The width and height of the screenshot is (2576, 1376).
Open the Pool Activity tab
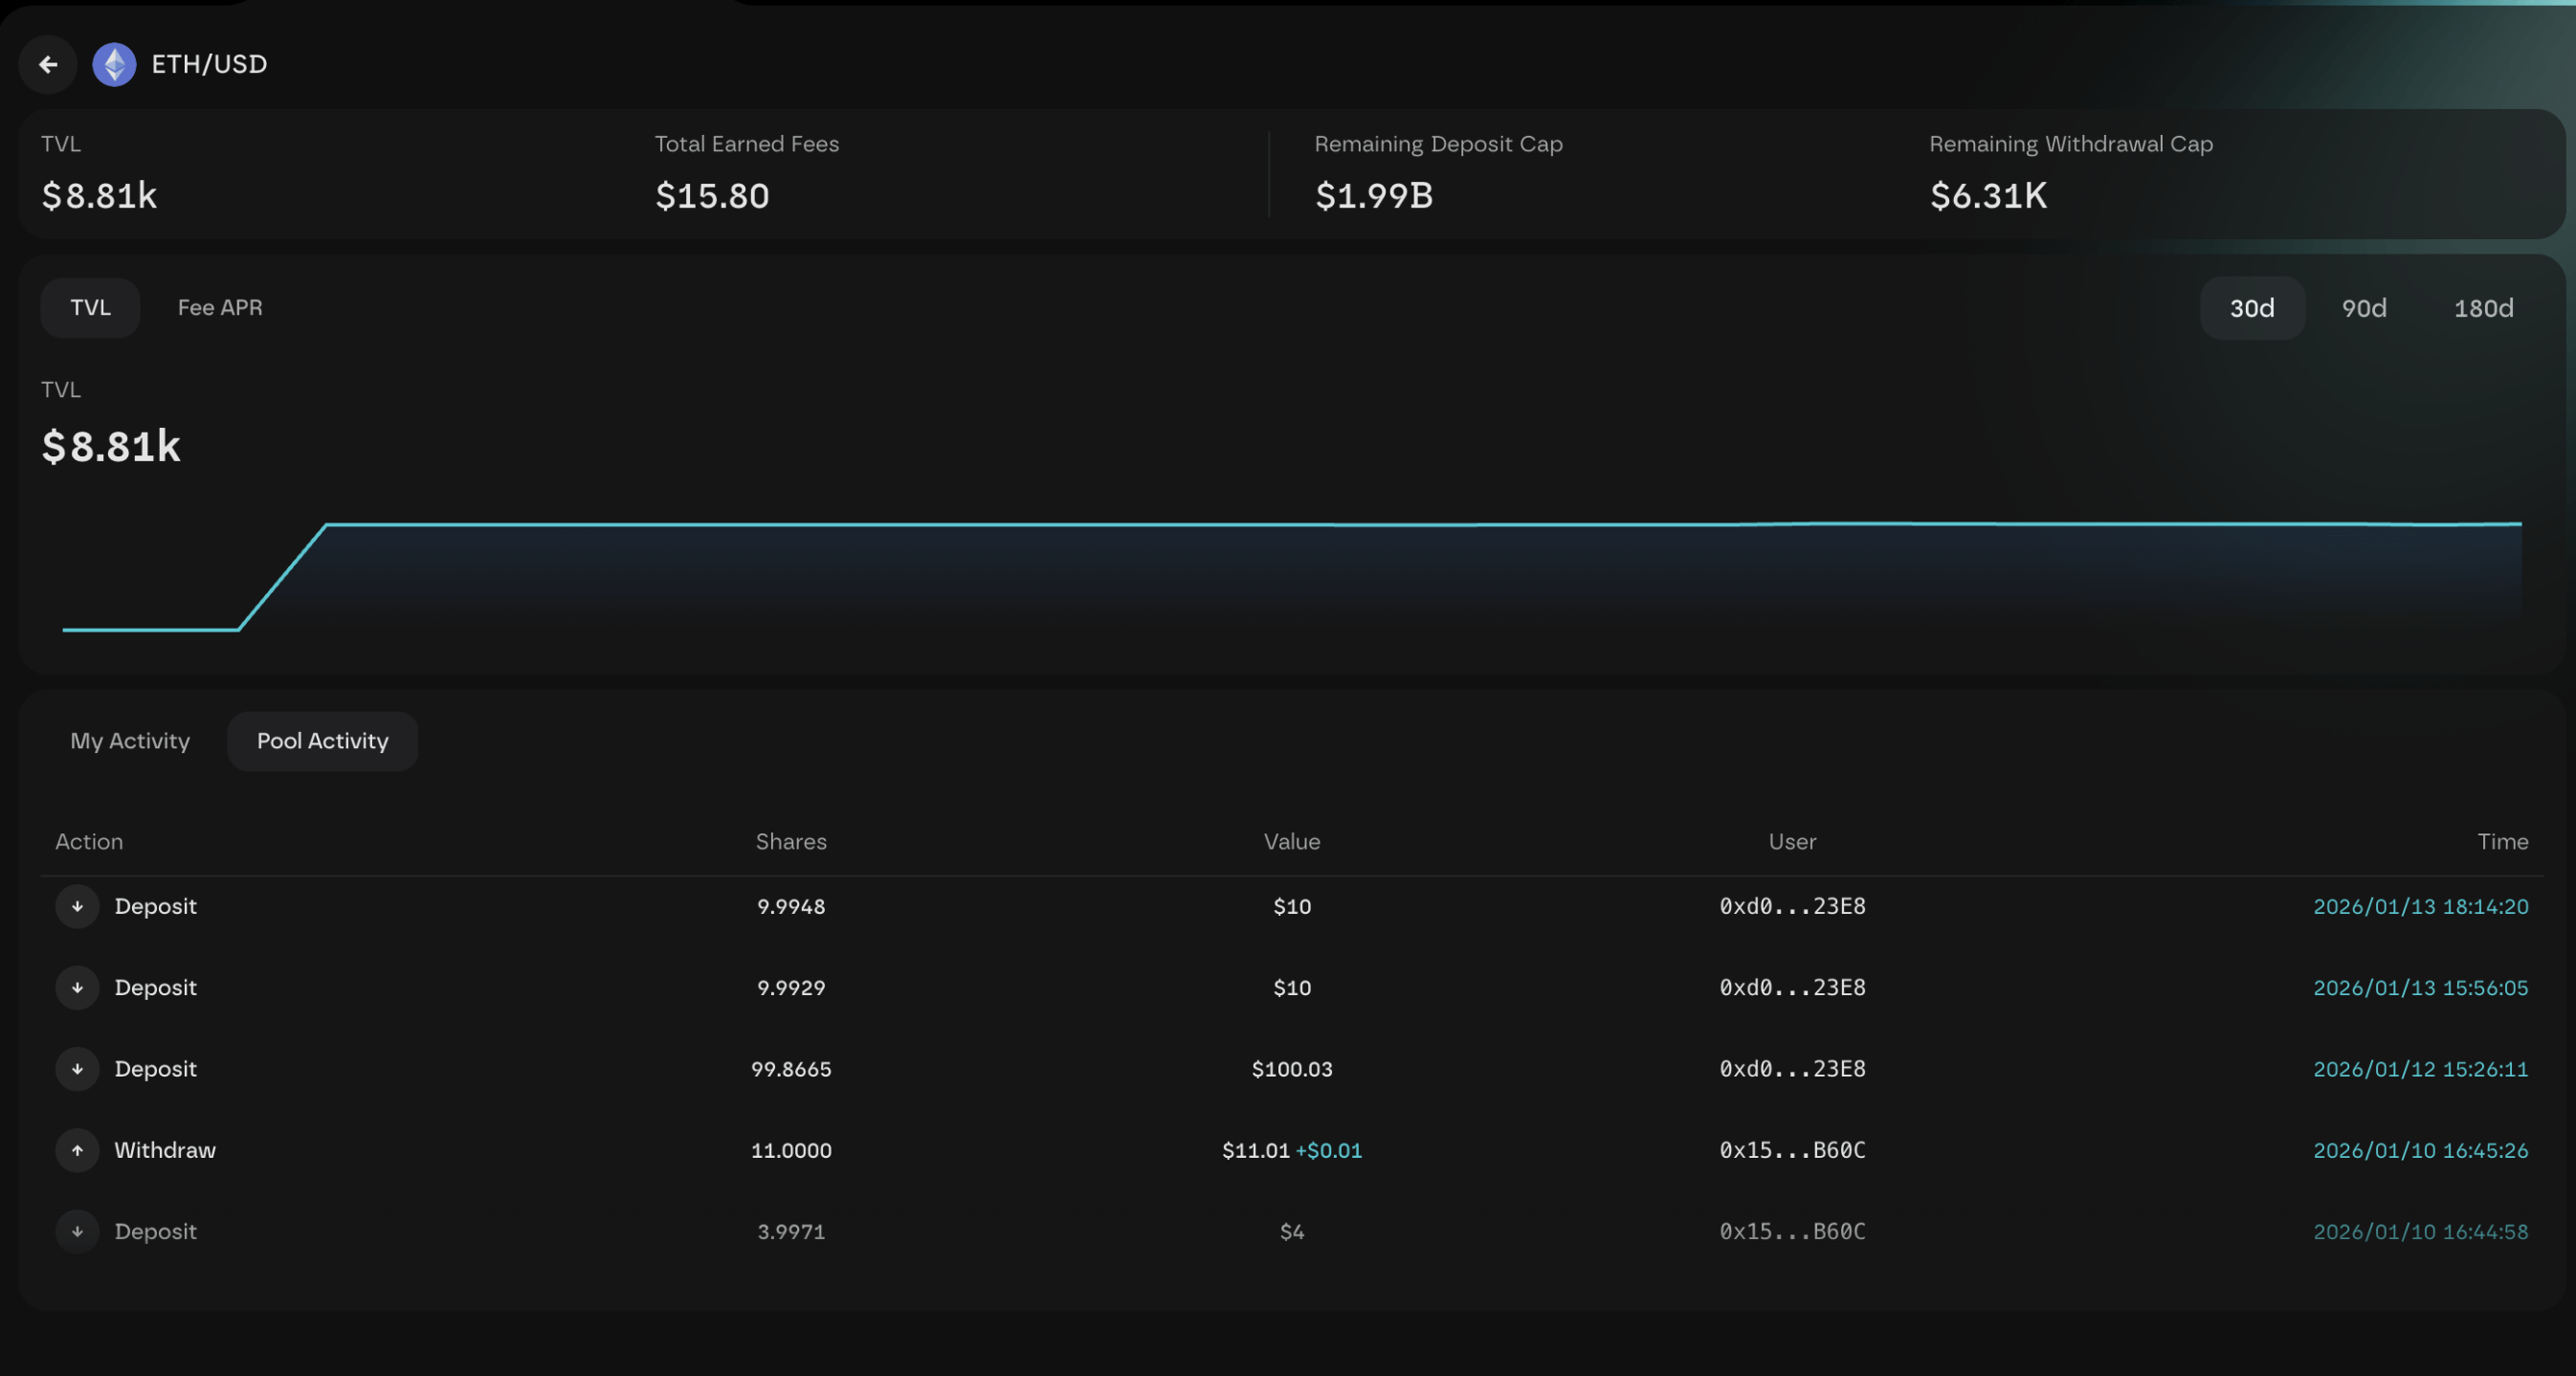coord(322,741)
